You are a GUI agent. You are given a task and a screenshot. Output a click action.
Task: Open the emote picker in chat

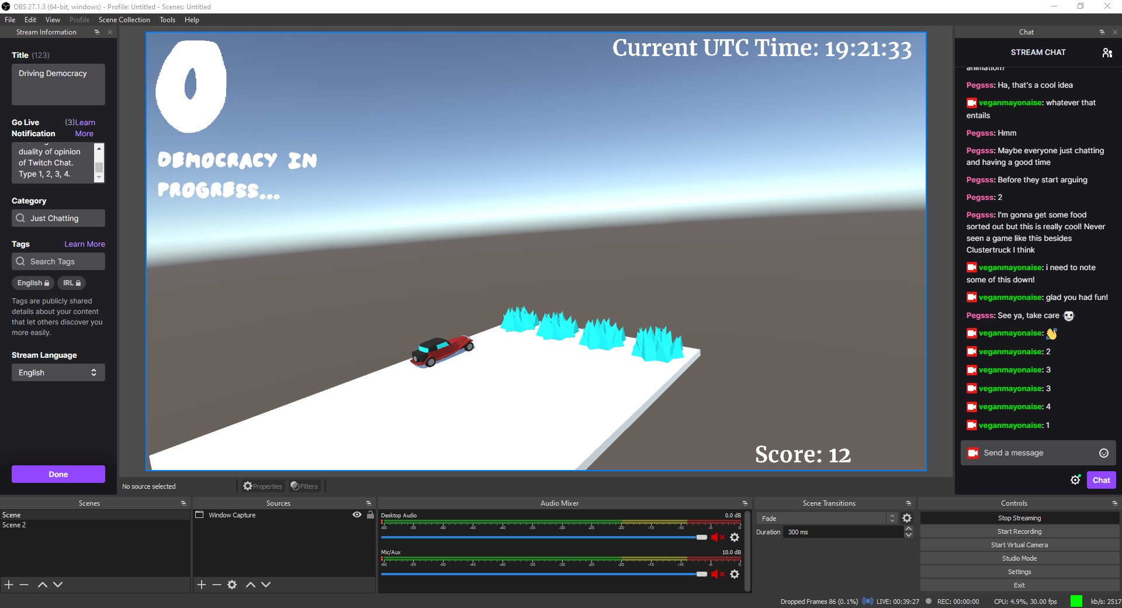pos(1104,453)
